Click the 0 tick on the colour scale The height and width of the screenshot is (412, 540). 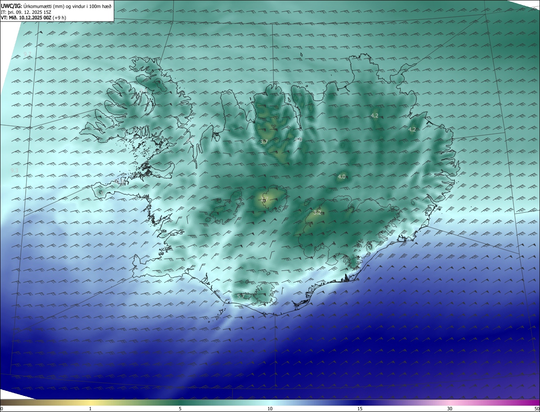[2, 409]
